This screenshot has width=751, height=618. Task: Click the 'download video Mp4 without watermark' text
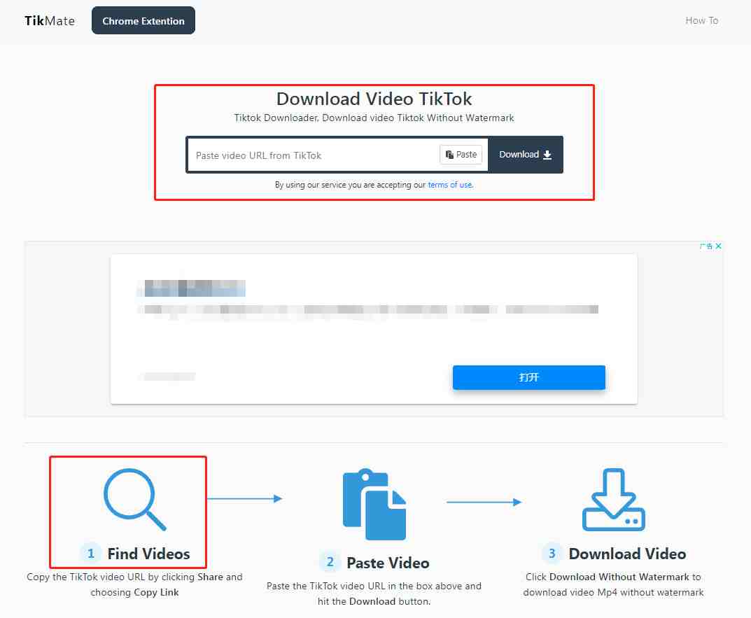614,593
